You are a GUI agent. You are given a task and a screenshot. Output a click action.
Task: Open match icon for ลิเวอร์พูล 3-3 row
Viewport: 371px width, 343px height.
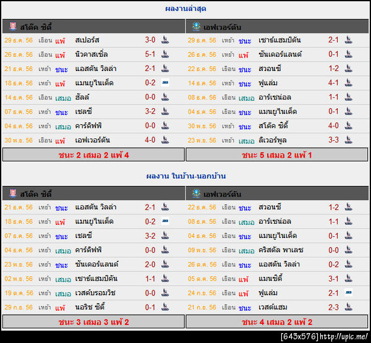pyautogui.click(x=348, y=140)
